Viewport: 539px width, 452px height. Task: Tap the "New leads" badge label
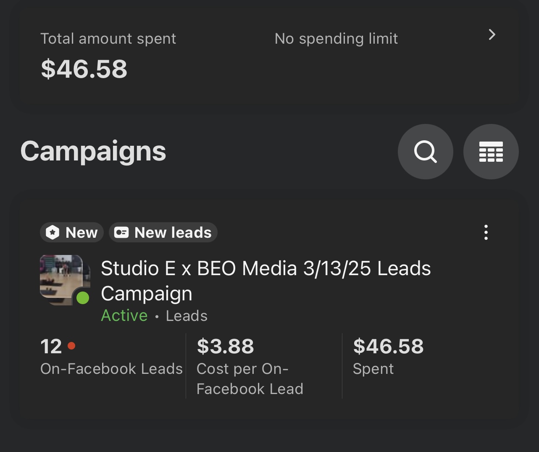(x=173, y=232)
